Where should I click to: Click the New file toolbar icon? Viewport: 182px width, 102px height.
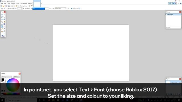pos(1,6)
